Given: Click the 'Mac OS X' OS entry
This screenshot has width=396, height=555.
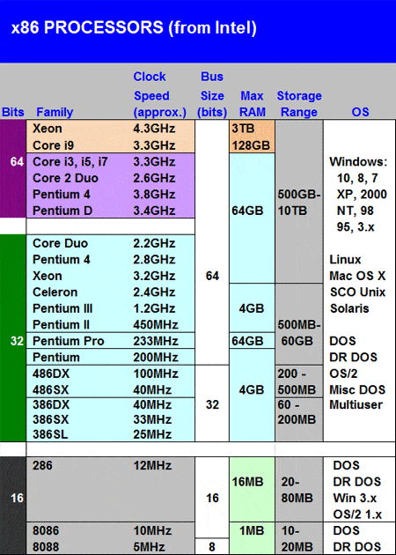Looking at the screenshot, I should click(357, 276).
